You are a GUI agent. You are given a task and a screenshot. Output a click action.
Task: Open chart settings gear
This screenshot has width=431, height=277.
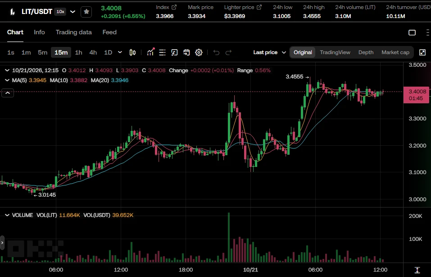tap(199, 52)
